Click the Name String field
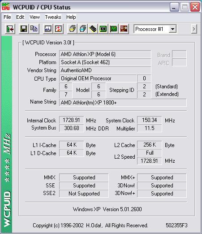 tap(123, 103)
